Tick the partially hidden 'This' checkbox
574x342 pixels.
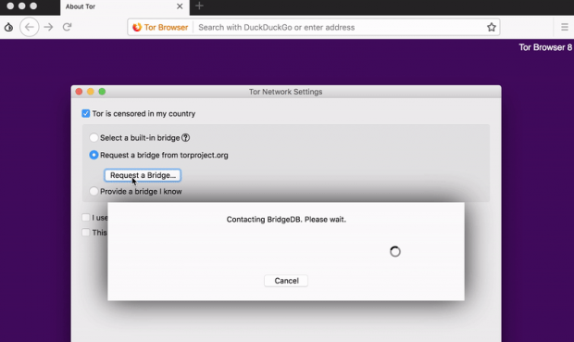point(86,233)
